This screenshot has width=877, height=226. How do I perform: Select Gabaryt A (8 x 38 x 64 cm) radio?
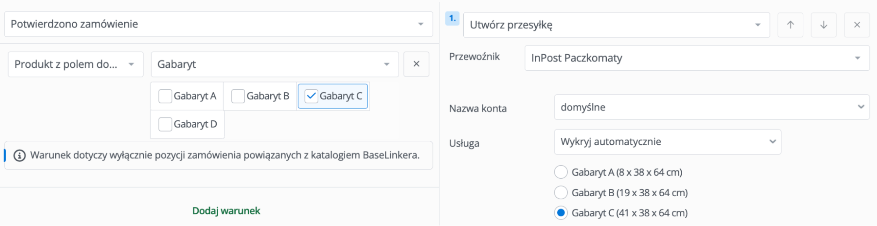coord(561,172)
